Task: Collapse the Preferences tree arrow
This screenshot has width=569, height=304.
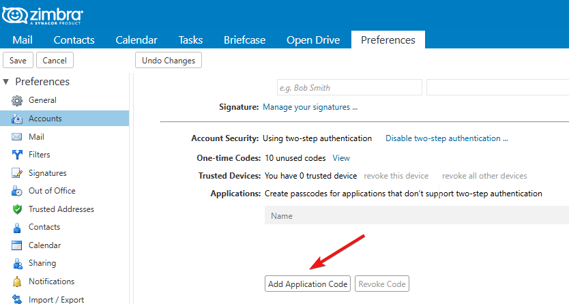Action: point(7,82)
